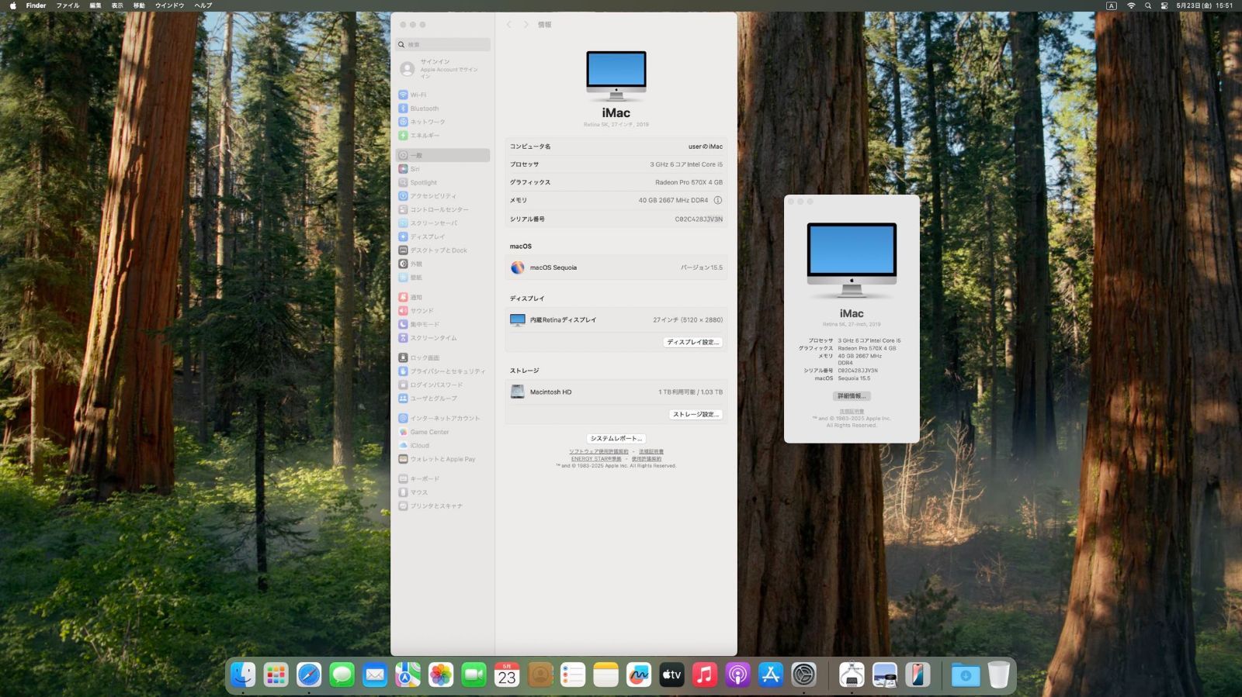
Task: Open Podcasts from the Dock
Action: coord(737,675)
